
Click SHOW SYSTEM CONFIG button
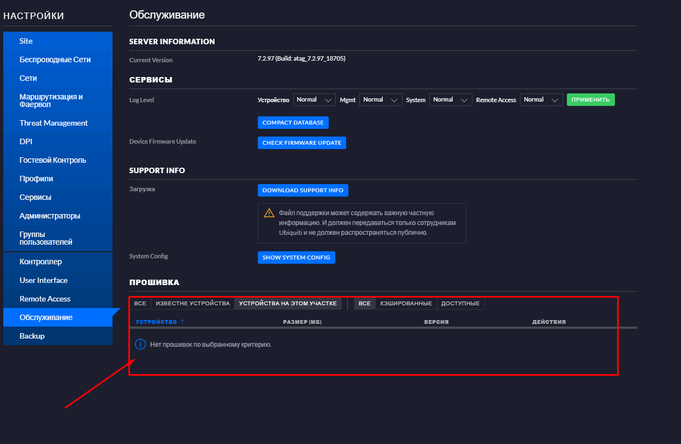coord(297,257)
